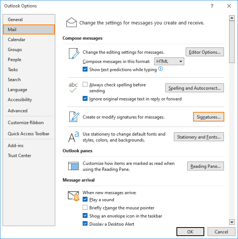The height and width of the screenshot is (239, 238).
Task: Click the Signatures button
Action: pos(209,117)
